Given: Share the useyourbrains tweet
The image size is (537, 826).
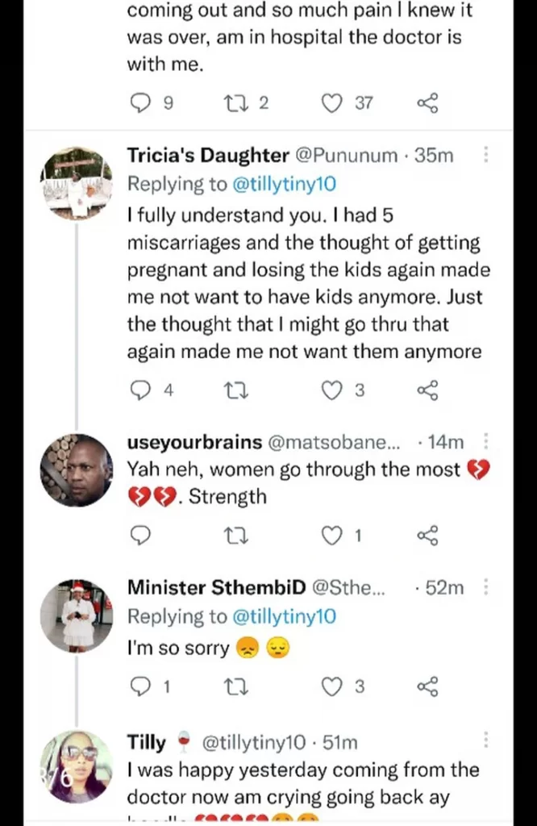Looking at the screenshot, I should (427, 535).
